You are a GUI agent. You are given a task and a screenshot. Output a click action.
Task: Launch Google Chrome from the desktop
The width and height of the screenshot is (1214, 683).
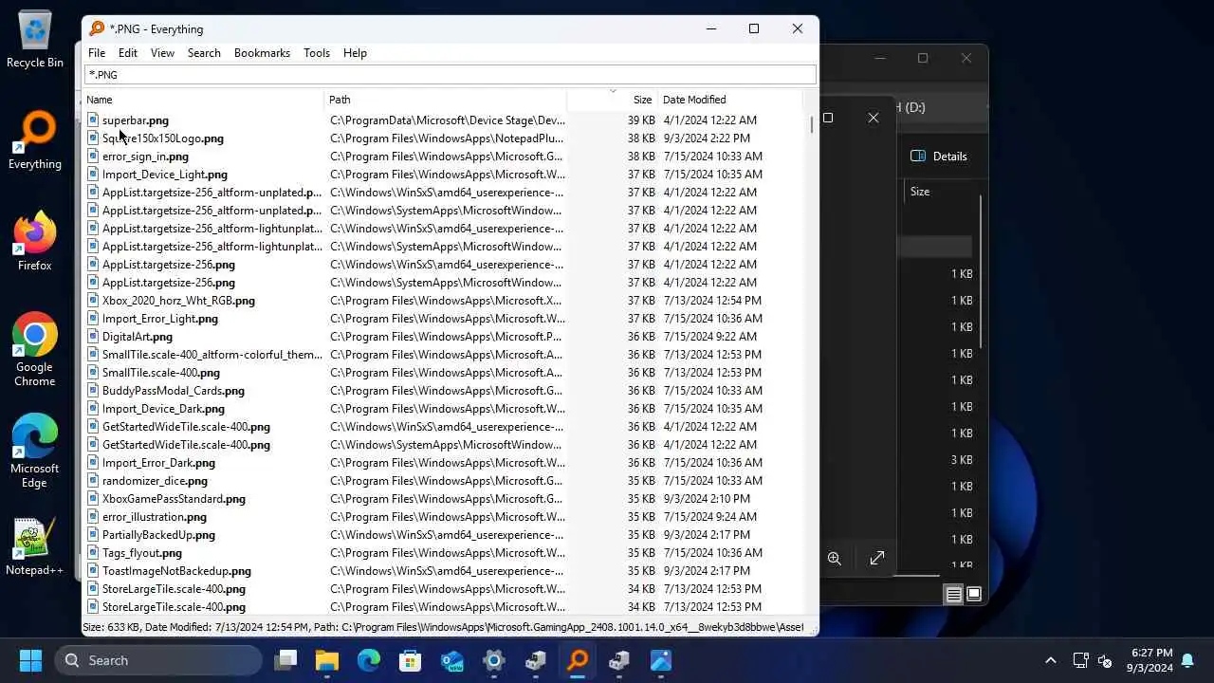click(35, 349)
